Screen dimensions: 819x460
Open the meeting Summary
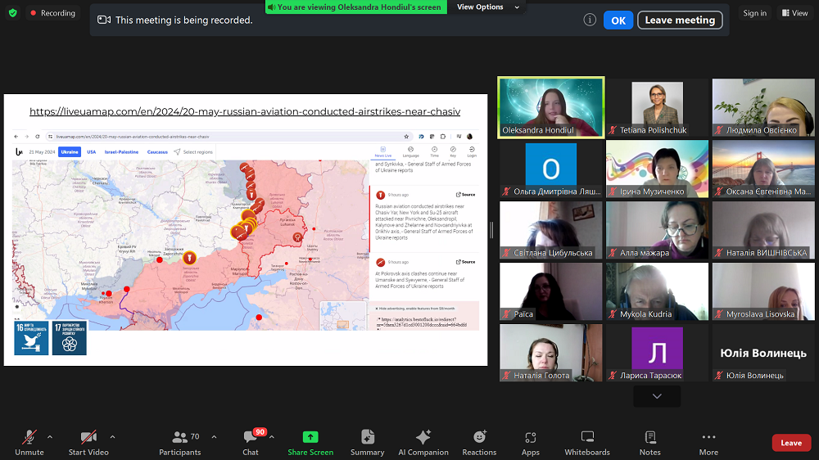click(367, 442)
